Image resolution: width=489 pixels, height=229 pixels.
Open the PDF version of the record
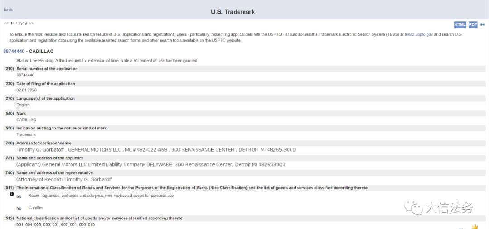[473, 24]
